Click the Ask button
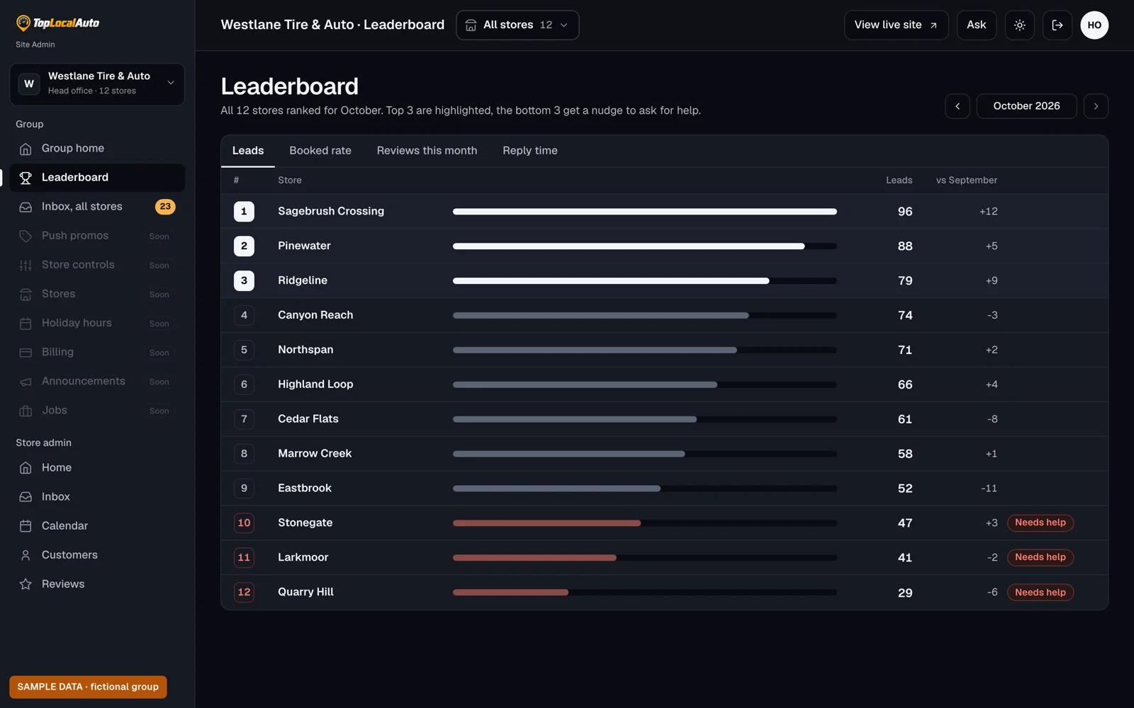 (x=977, y=25)
